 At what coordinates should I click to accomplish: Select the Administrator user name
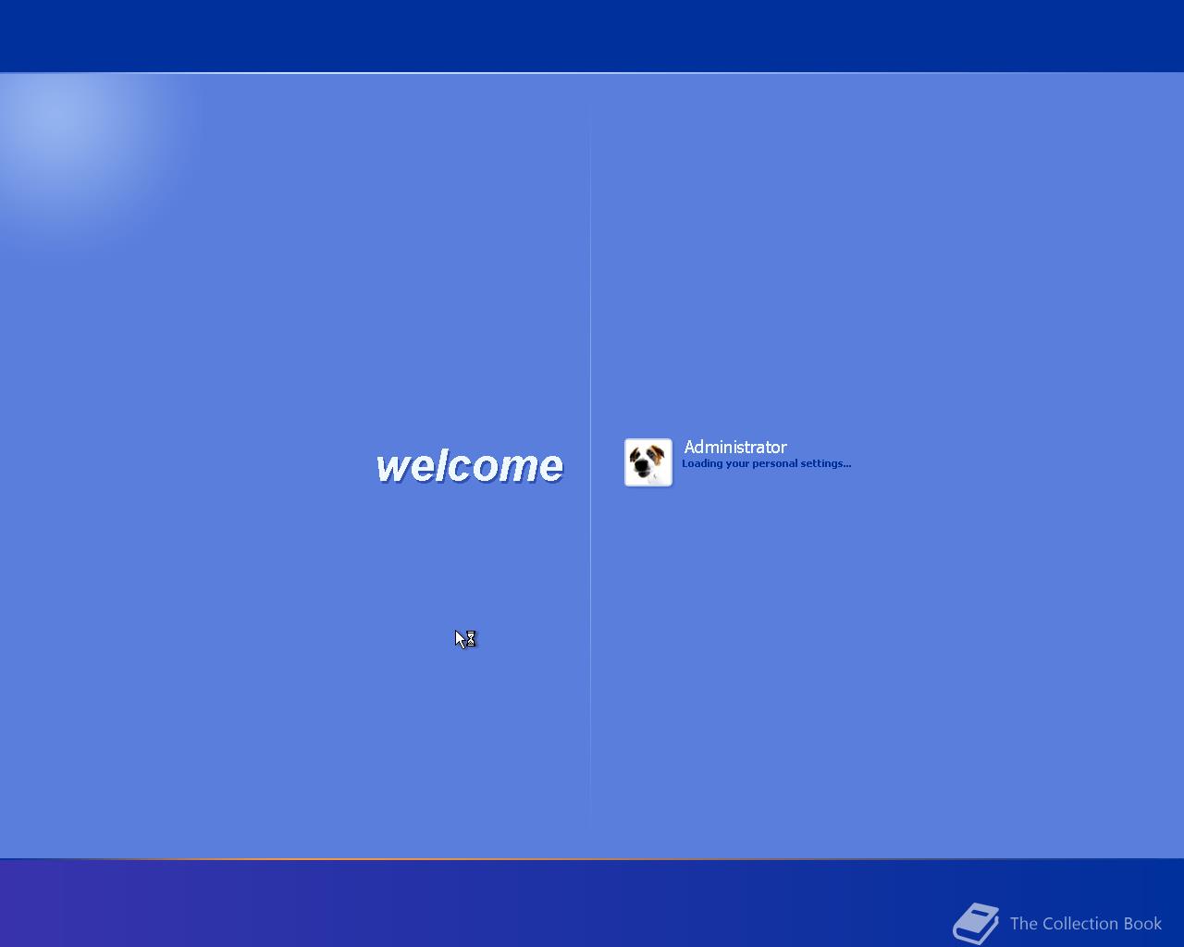[735, 448]
